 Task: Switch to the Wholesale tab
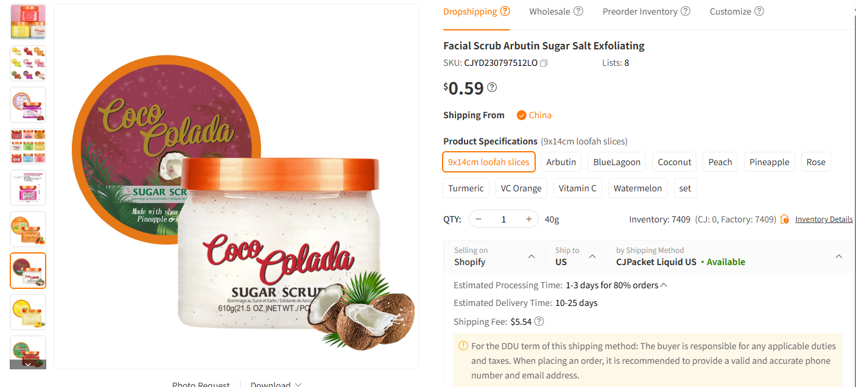pos(551,10)
